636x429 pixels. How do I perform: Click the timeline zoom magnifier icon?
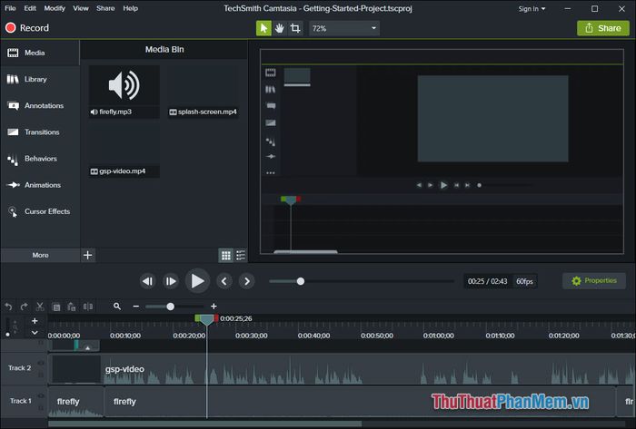(117, 307)
